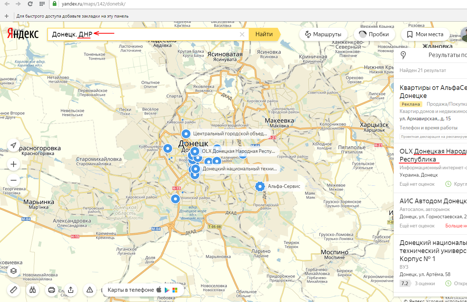Open Мои места saved places

tap(425, 34)
